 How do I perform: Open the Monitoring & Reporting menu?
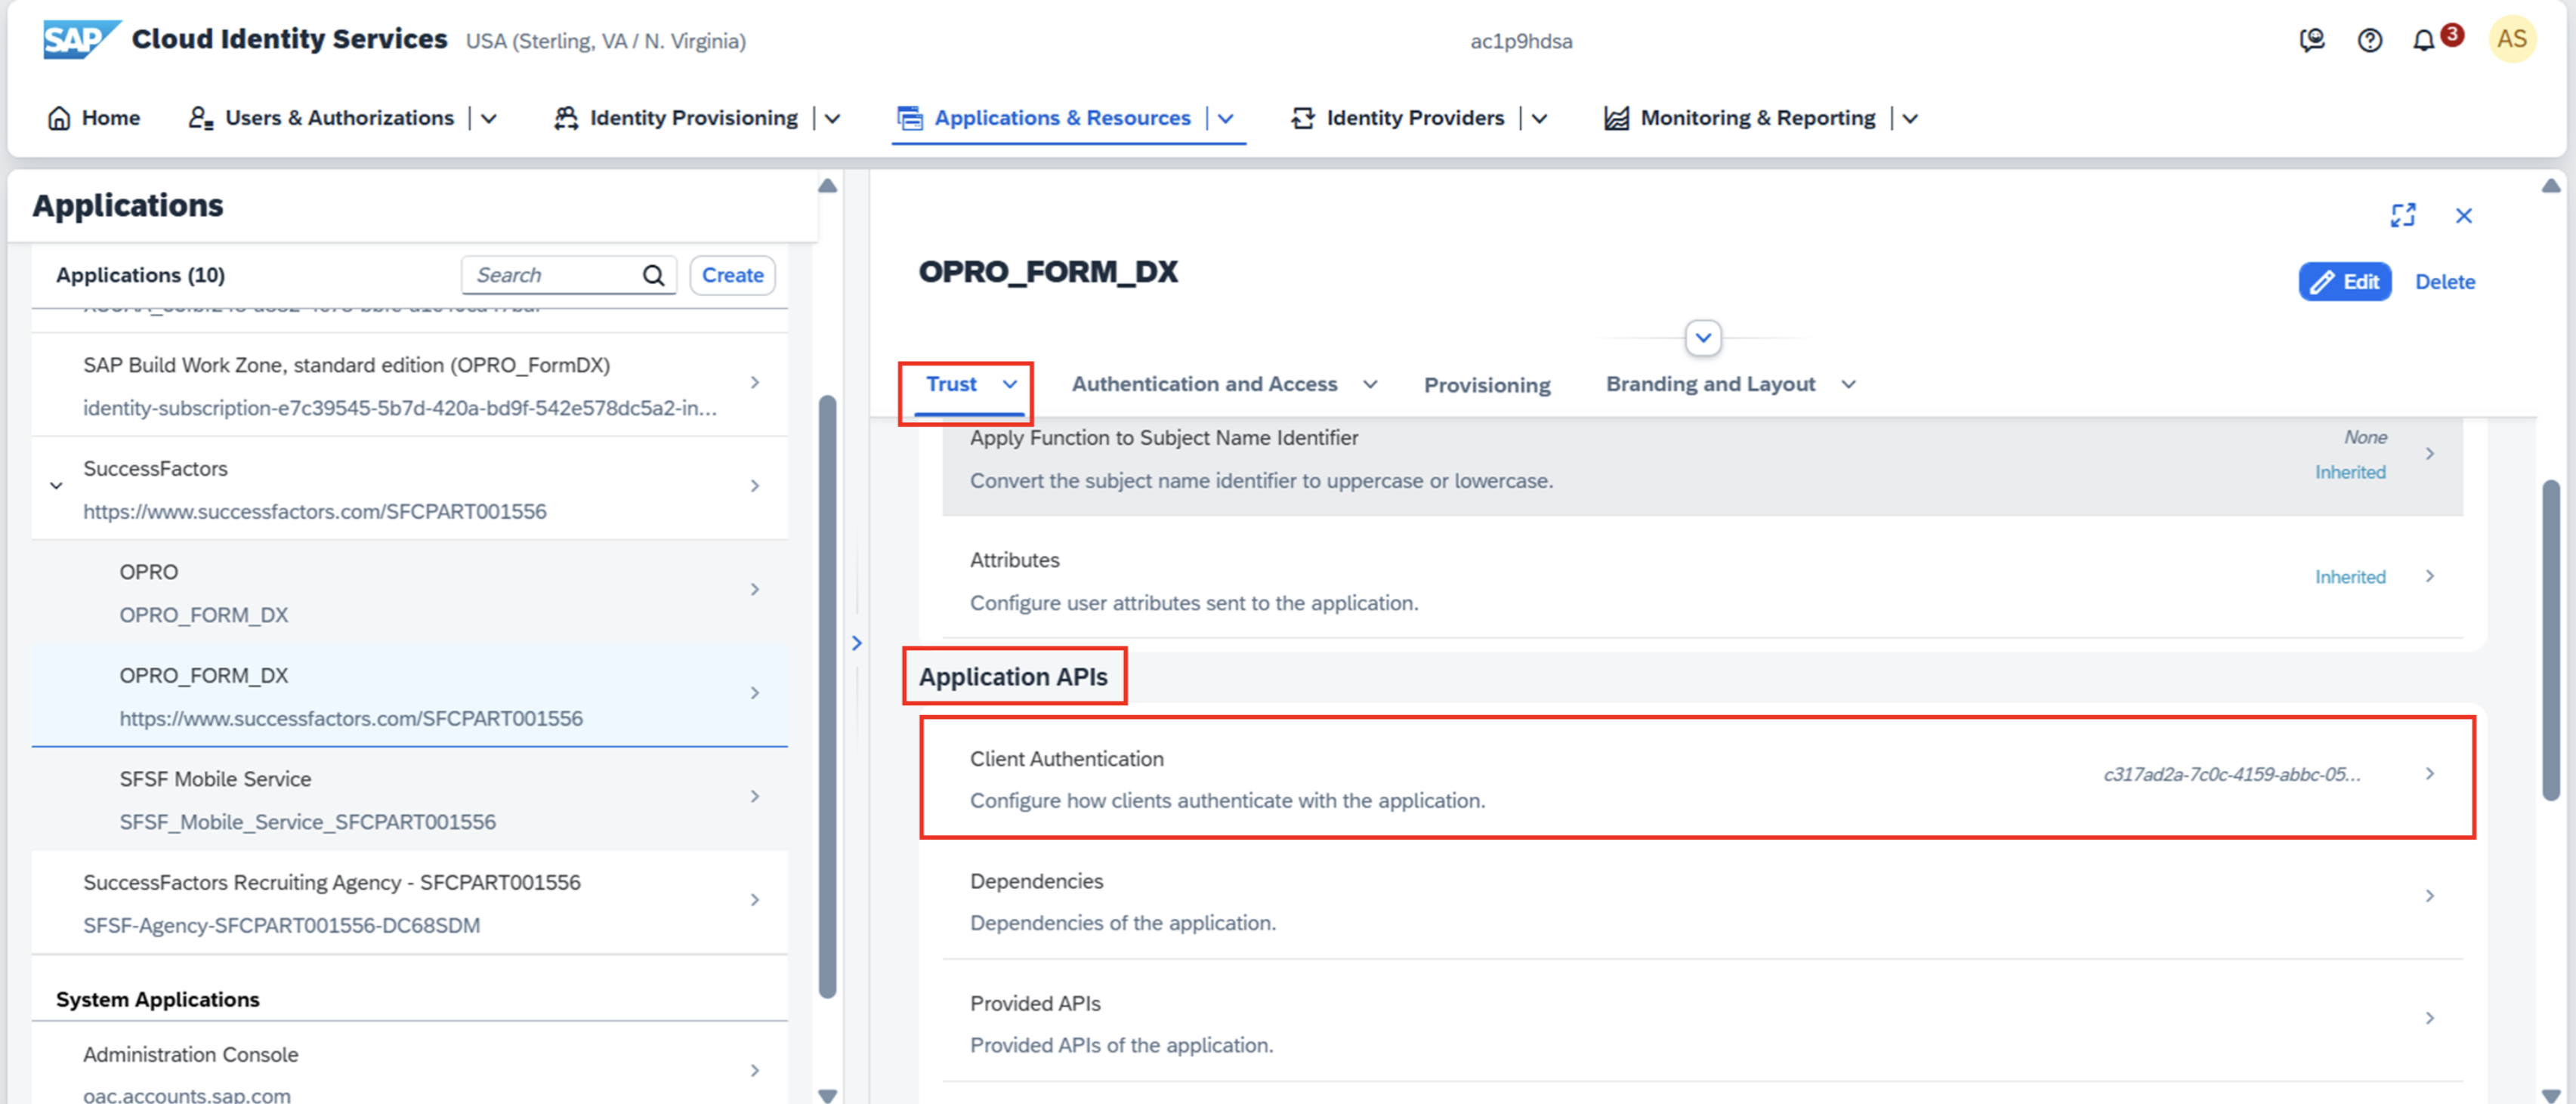pyautogui.click(x=1757, y=118)
